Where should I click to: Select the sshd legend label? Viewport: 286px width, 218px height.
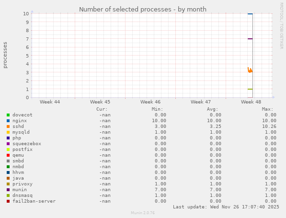pyautogui.click(x=18, y=126)
